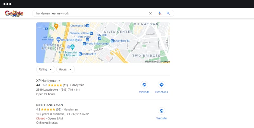Click the Website label under NYC HANDYMAN

162,118
